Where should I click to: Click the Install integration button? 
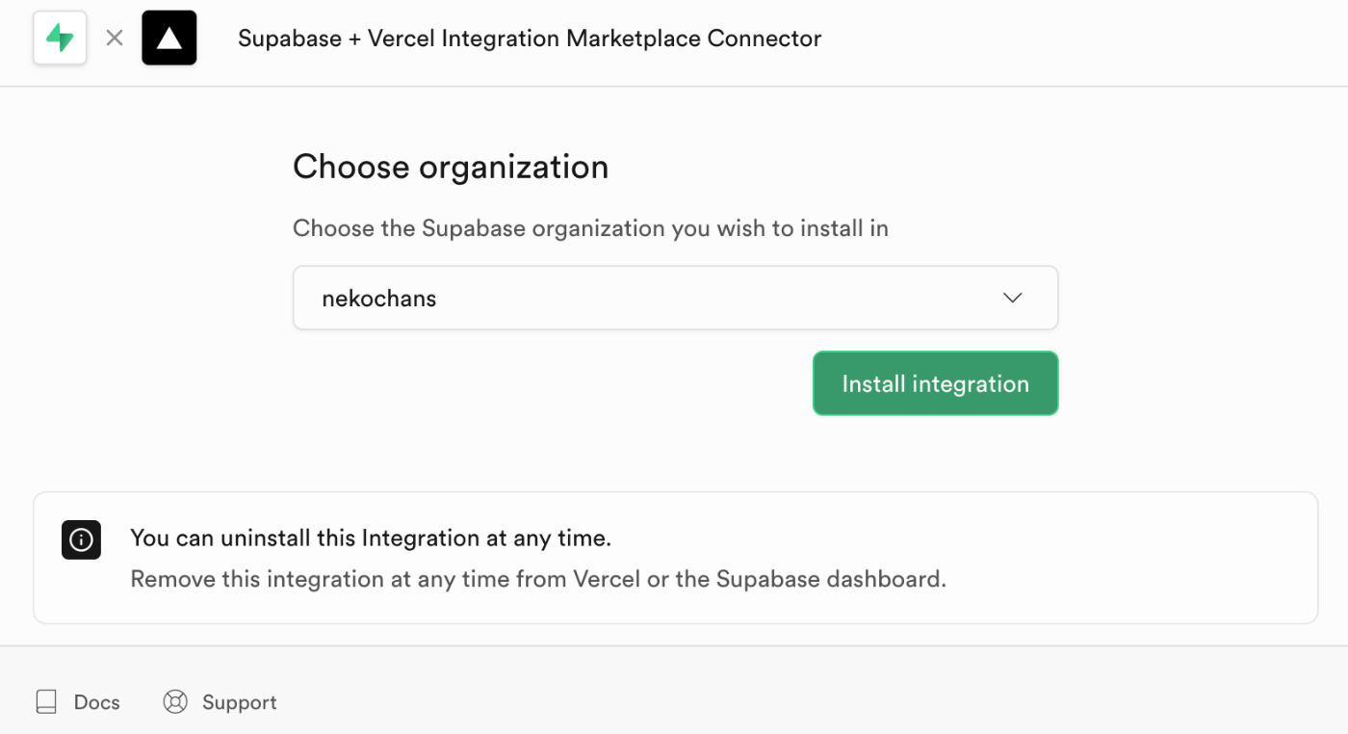click(x=935, y=383)
